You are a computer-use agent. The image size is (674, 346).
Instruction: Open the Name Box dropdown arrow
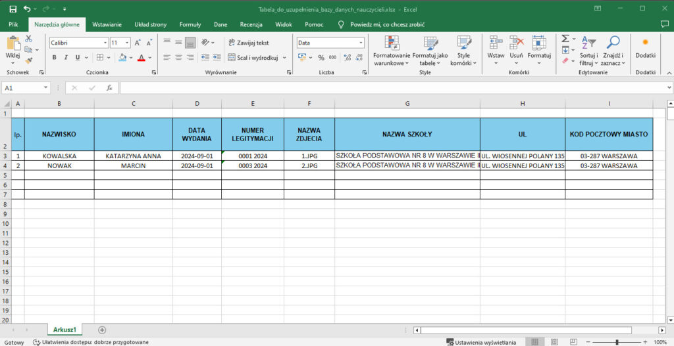tap(45, 87)
